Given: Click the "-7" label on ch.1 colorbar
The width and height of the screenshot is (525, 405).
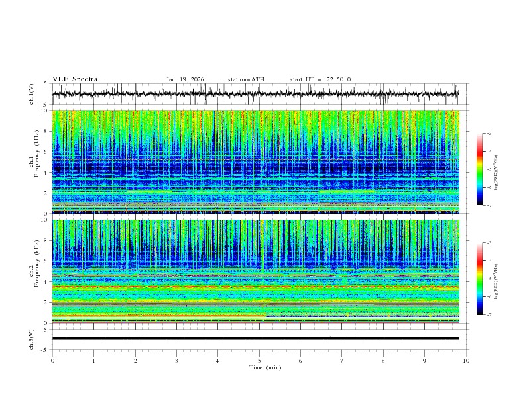Looking at the screenshot, I should coord(489,205).
